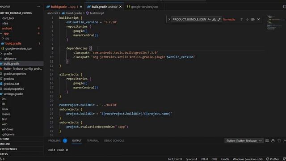Viewport: 286px width, 161px height.
Task: Click Windows (windows-x64) device status item
Action: [248, 159]
